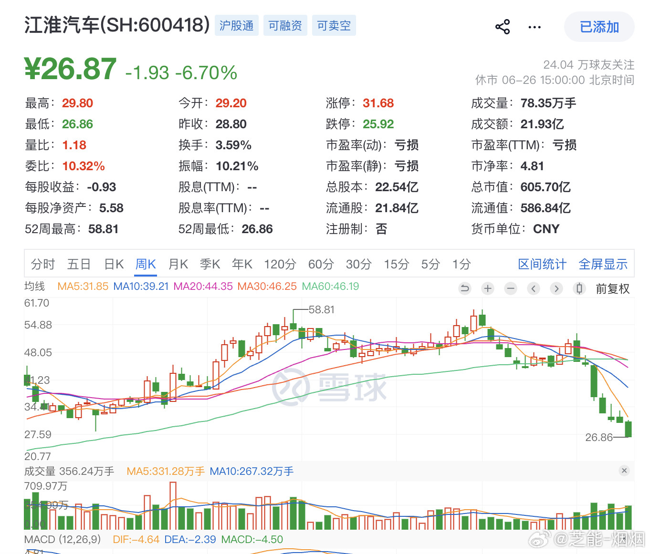
Task: Click the volume MA5:331.28万手 label
Action: [166, 472]
